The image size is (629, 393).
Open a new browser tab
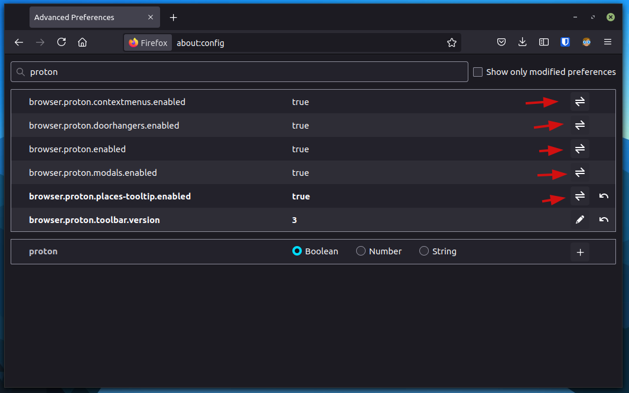click(173, 18)
